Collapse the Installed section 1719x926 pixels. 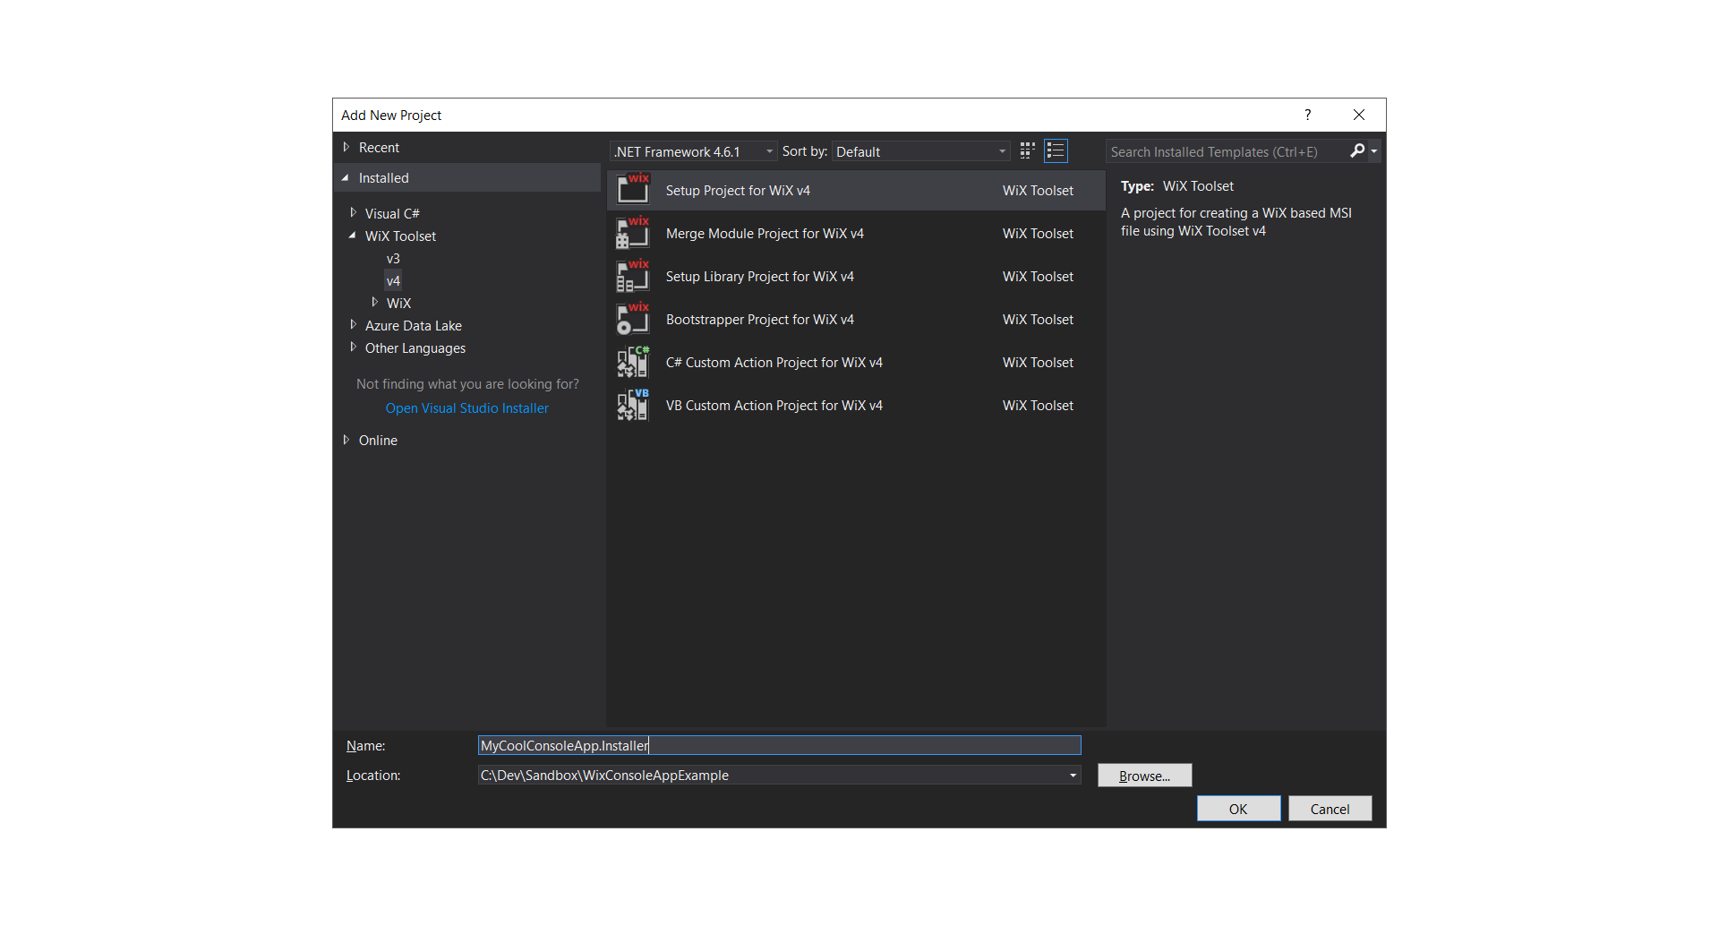click(x=346, y=178)
